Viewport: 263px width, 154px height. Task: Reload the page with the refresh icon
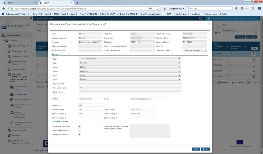[x=157, y=8]
